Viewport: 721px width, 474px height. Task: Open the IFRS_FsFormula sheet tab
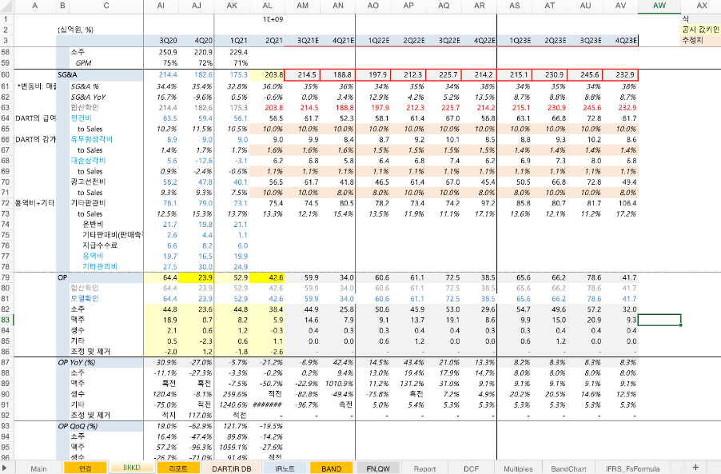pyautogui.click(x=633, y=468)
